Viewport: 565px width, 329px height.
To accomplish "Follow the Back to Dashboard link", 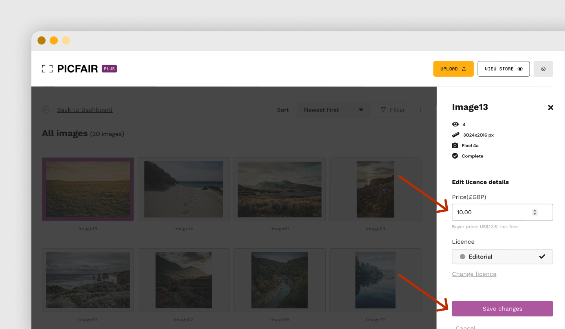I will click(85, 110).
